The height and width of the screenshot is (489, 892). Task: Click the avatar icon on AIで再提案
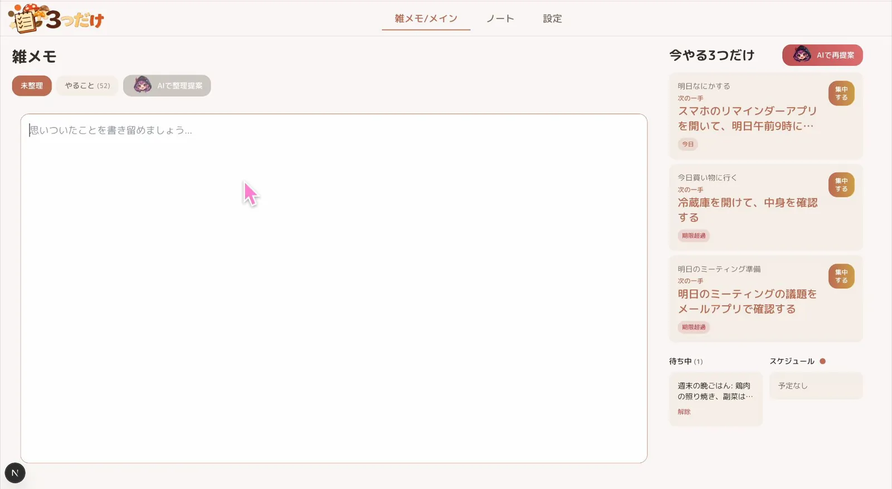pos(802,55)
